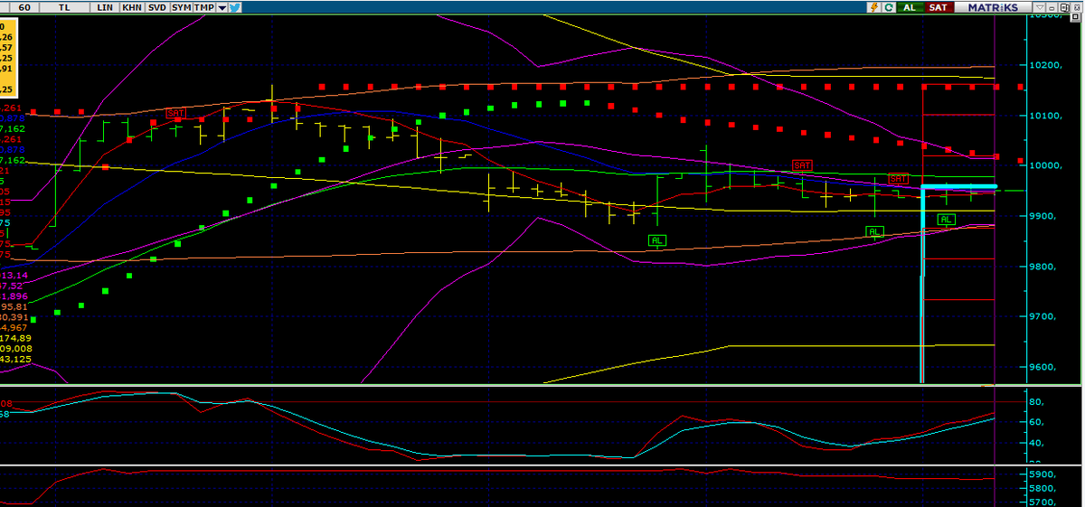Click the 9900 price axis label

pos(1043,217)
